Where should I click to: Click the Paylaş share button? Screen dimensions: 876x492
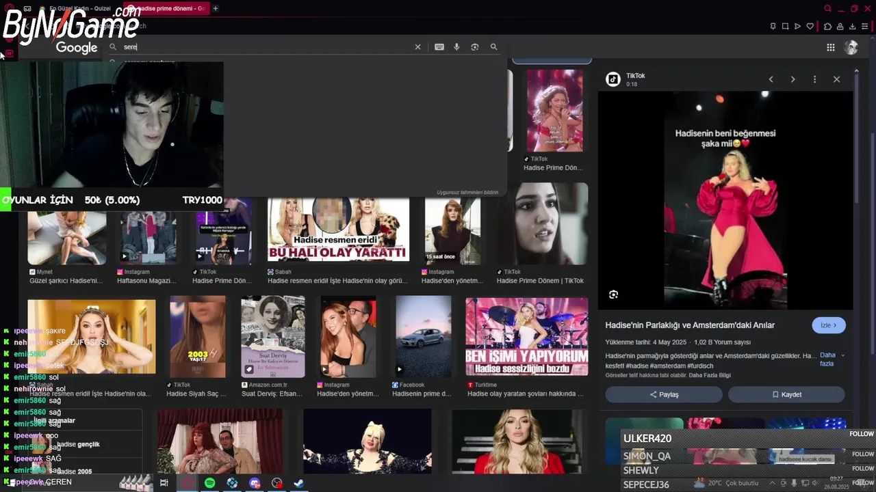(664, 394)
